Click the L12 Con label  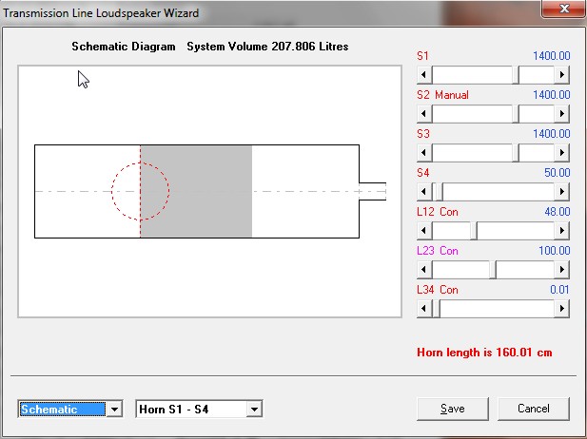tap(438, 212)
